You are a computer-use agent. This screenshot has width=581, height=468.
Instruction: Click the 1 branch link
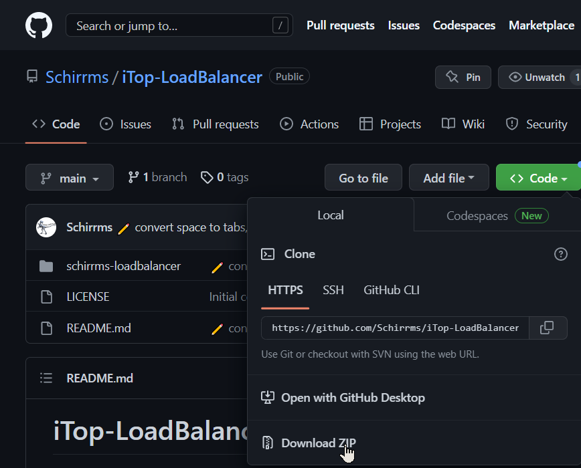tap(157, 177)
